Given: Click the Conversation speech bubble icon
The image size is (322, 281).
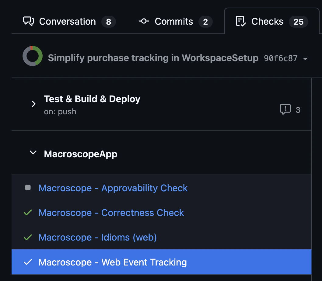Looking at the screenshot, I should tap(28, 21).
